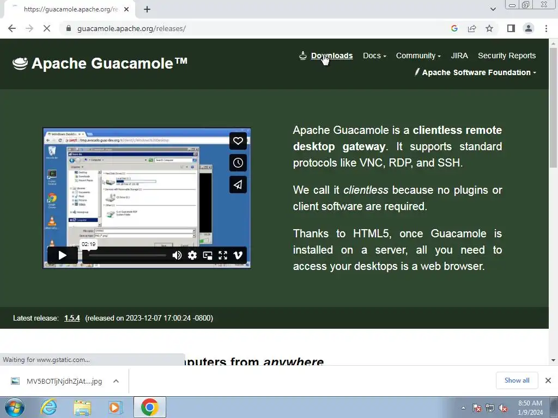Like the video with the heart icon
The image size is (558, 418).
pyautogui.click(x=238, y=141)
